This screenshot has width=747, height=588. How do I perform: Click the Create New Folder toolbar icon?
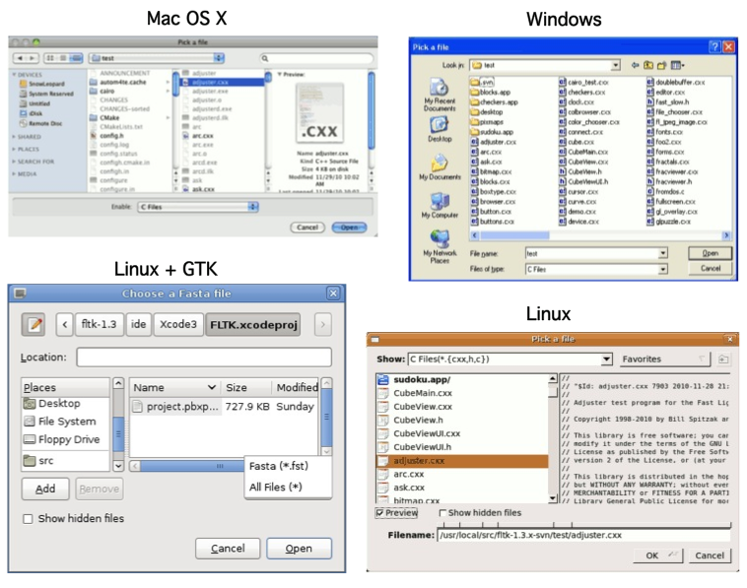tap(662, 65)
